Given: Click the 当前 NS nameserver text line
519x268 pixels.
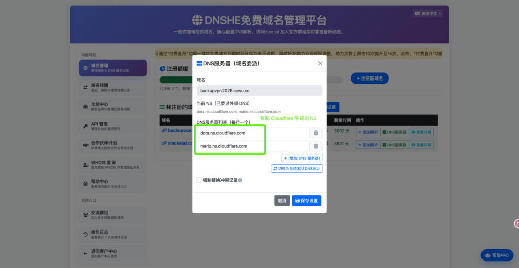Looking at the screenshot, I should (238, 112).
